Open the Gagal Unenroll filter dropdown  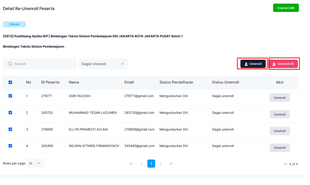[x=103, y=64]
